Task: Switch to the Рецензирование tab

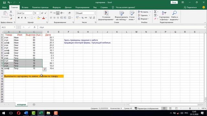Action: pos(82,7)
